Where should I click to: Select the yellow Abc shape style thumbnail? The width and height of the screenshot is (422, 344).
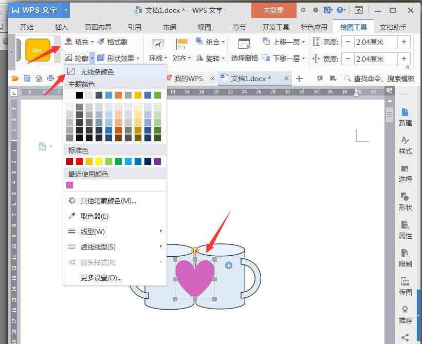(38, 50)
